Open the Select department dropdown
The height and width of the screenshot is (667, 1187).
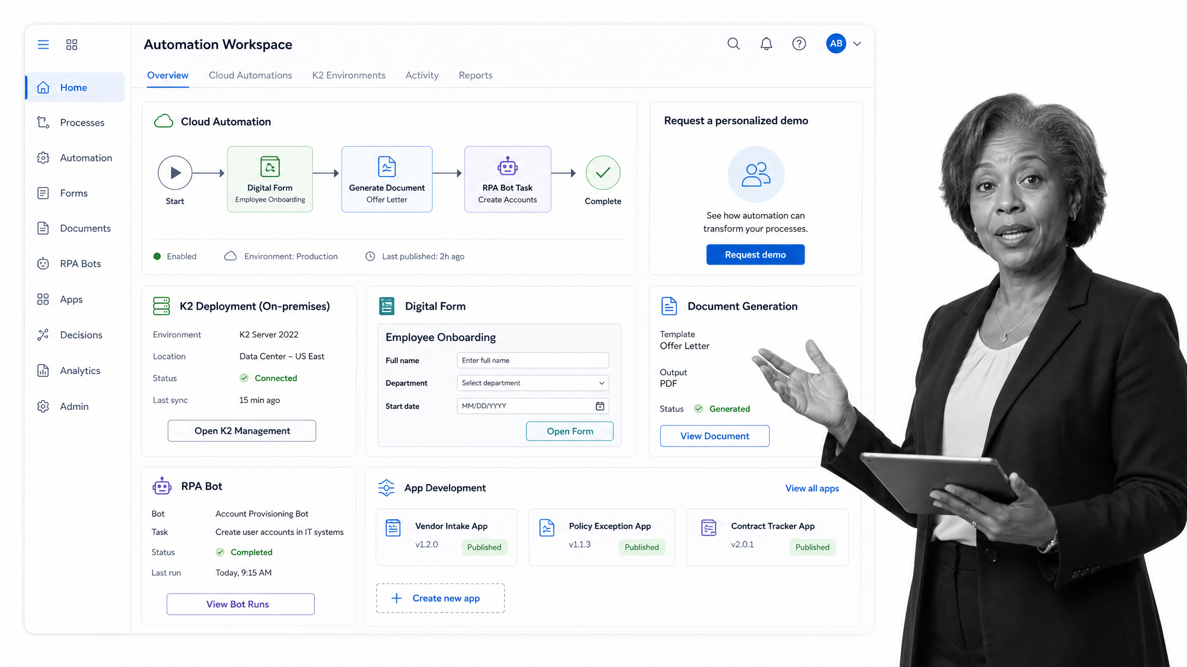[x=533, y=383]
